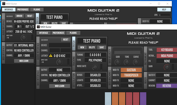Click the RESET button in front window

[66, 40]
